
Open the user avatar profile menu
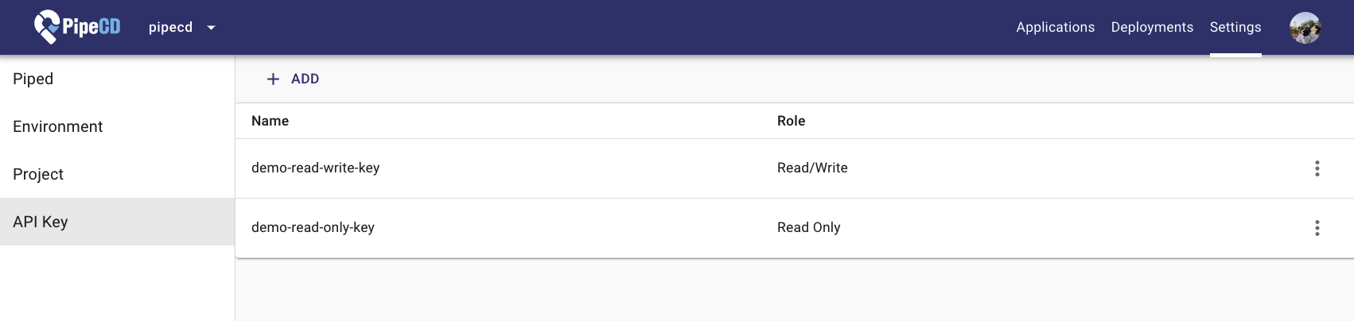[1305, 28]
